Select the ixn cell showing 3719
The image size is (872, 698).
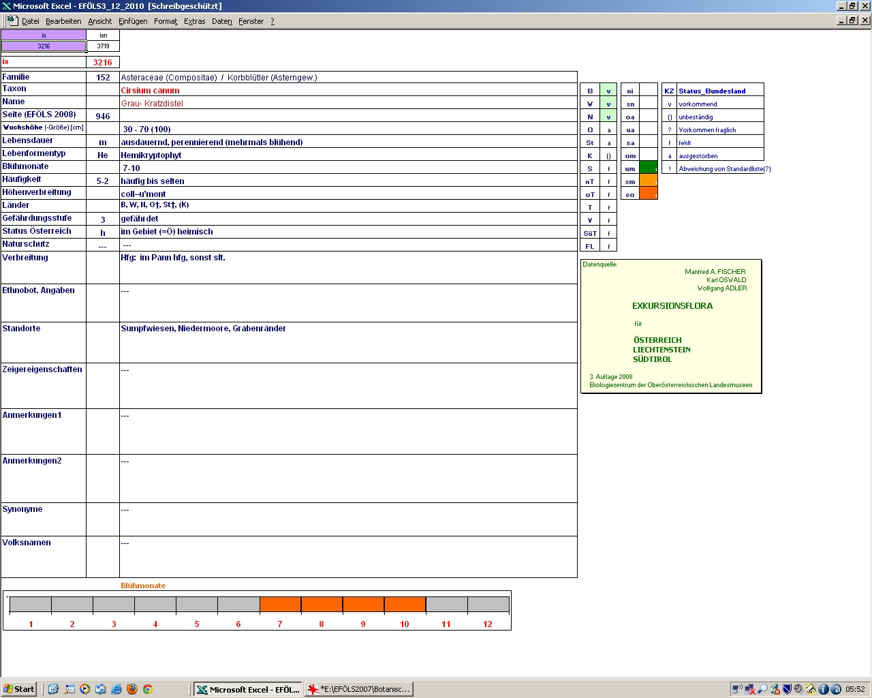(x=103, y=46)
